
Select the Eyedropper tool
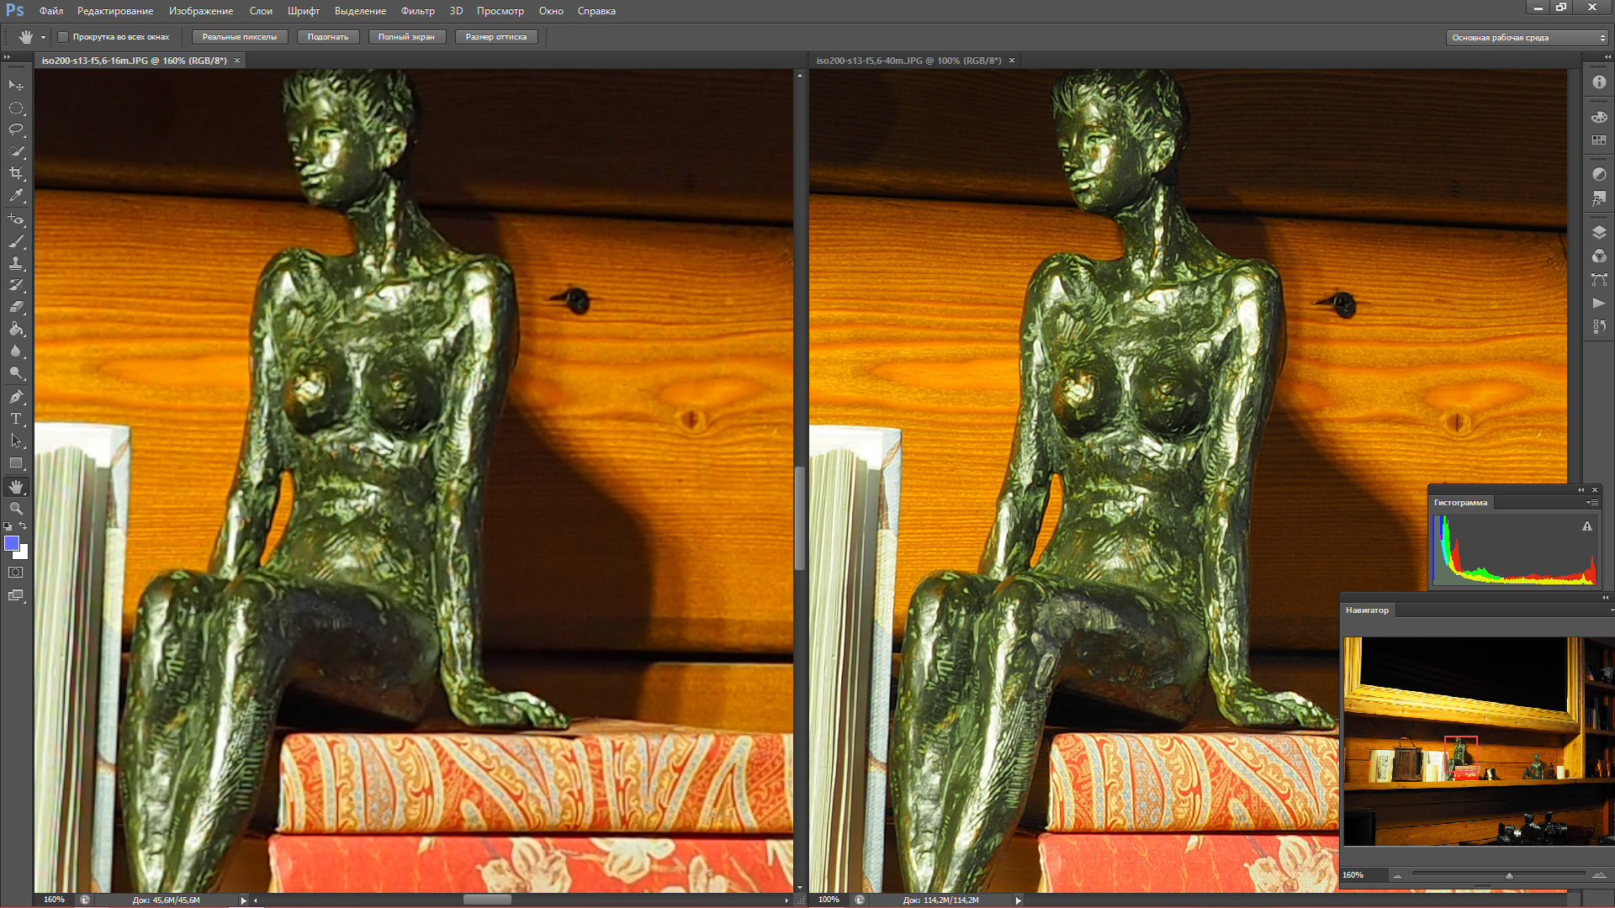(x=16, y=195)
